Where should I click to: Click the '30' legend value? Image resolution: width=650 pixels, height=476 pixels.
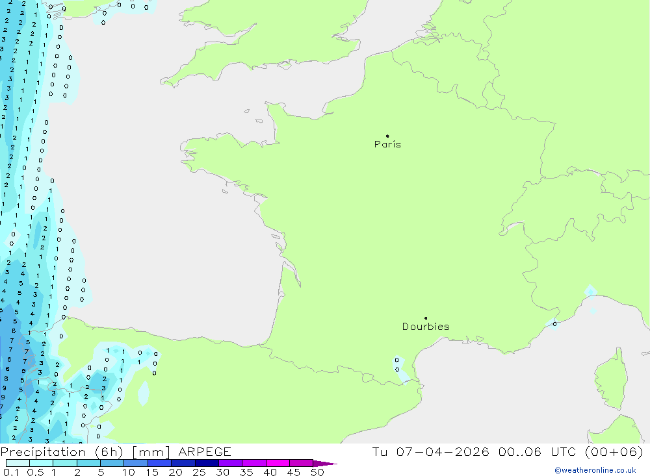[x=223, y=472]
